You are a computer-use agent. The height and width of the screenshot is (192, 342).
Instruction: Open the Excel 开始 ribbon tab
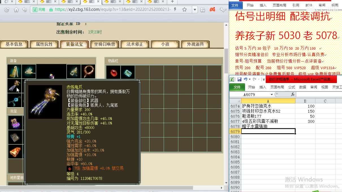click(251, 87)
